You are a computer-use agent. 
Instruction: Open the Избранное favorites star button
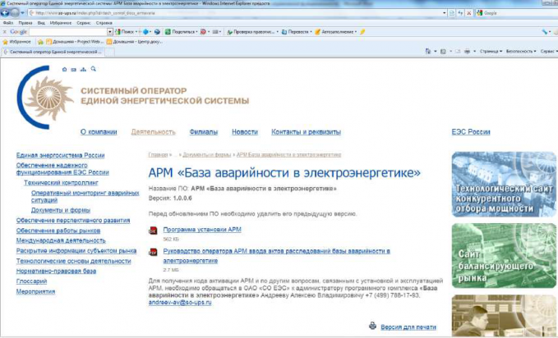tap(16, 42)
